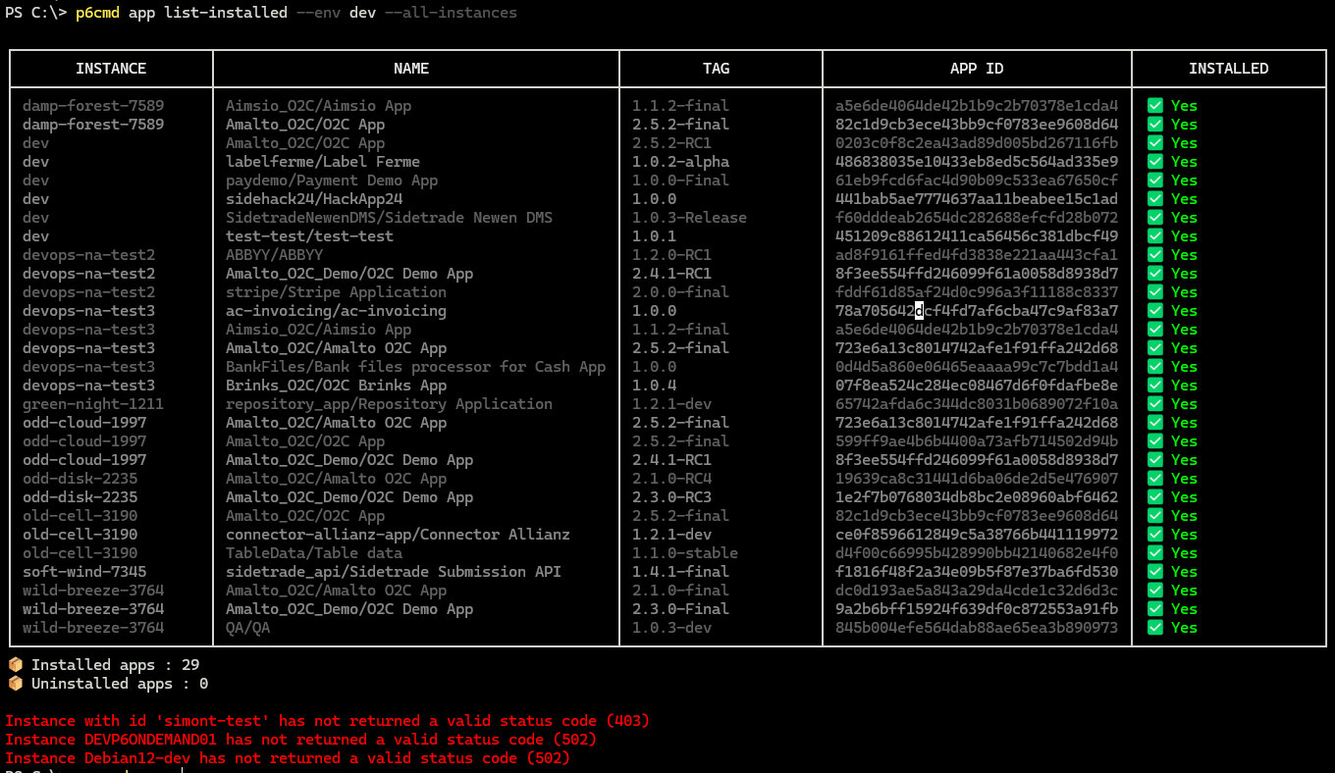Click the DEVP6ONDEMAND01 502 error line
1335x773 pixels.
click(300, 740)
